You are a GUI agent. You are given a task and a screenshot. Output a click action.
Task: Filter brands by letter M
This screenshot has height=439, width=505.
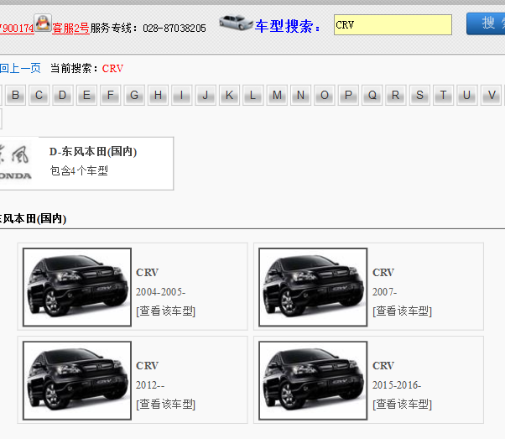click(277, 95)
